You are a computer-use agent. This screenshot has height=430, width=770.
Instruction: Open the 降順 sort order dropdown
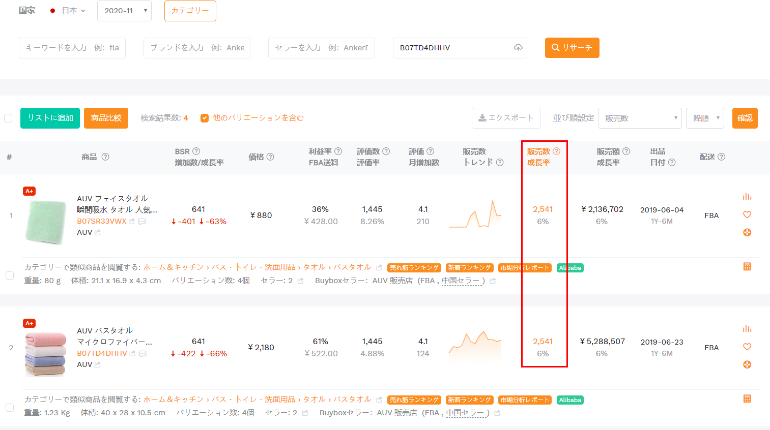705,118
